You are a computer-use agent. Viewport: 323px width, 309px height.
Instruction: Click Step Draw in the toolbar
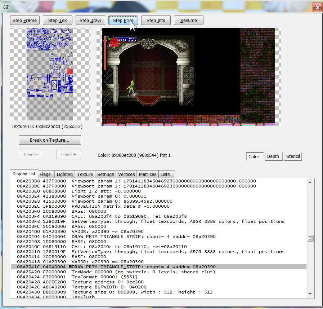90,21
